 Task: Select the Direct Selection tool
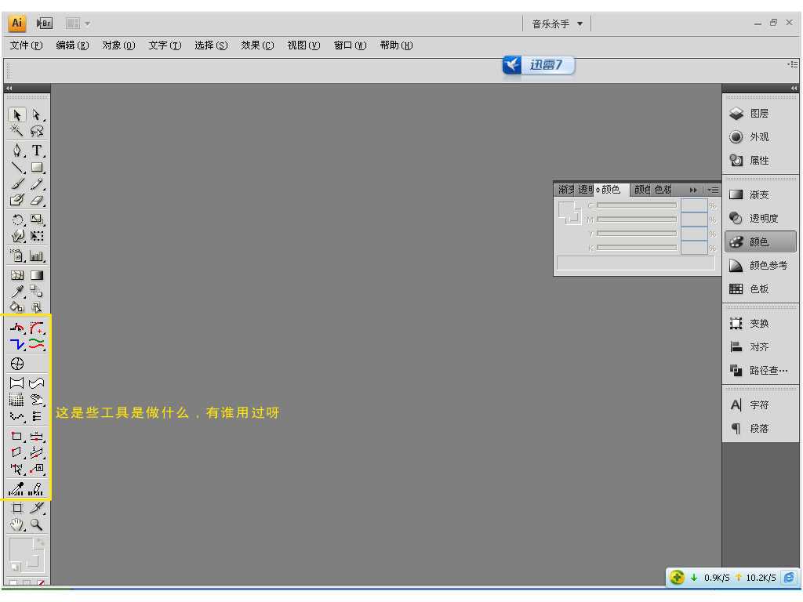tap(36, 114)
